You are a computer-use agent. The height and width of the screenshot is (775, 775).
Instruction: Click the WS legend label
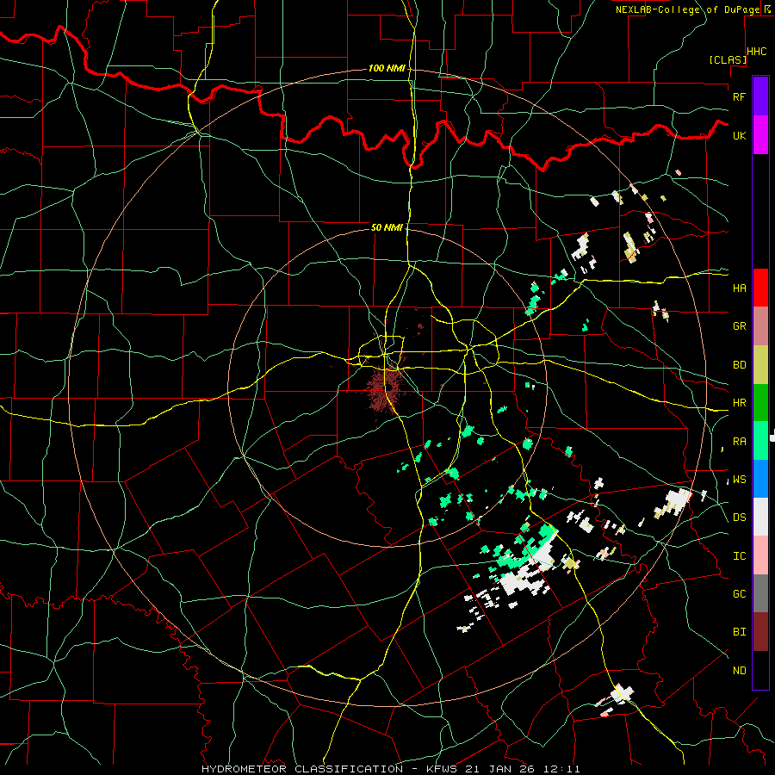[x=739, y=480]
